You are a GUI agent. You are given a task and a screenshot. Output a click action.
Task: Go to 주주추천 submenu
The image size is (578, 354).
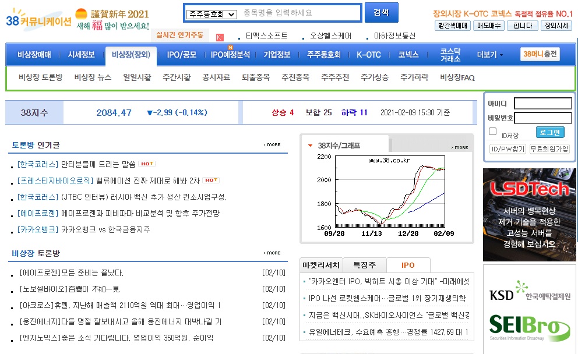coord(335,77)
